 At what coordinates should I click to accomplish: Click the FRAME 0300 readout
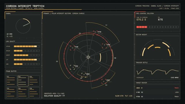175,8
